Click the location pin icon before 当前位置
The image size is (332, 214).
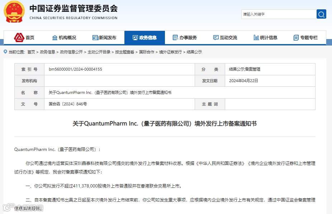coord(5,52)
